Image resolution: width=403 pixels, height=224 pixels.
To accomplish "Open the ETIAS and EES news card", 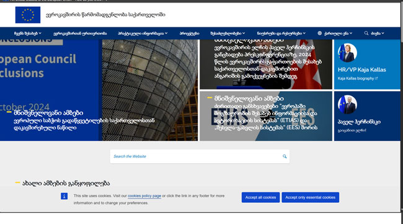I will click(266, 116).
